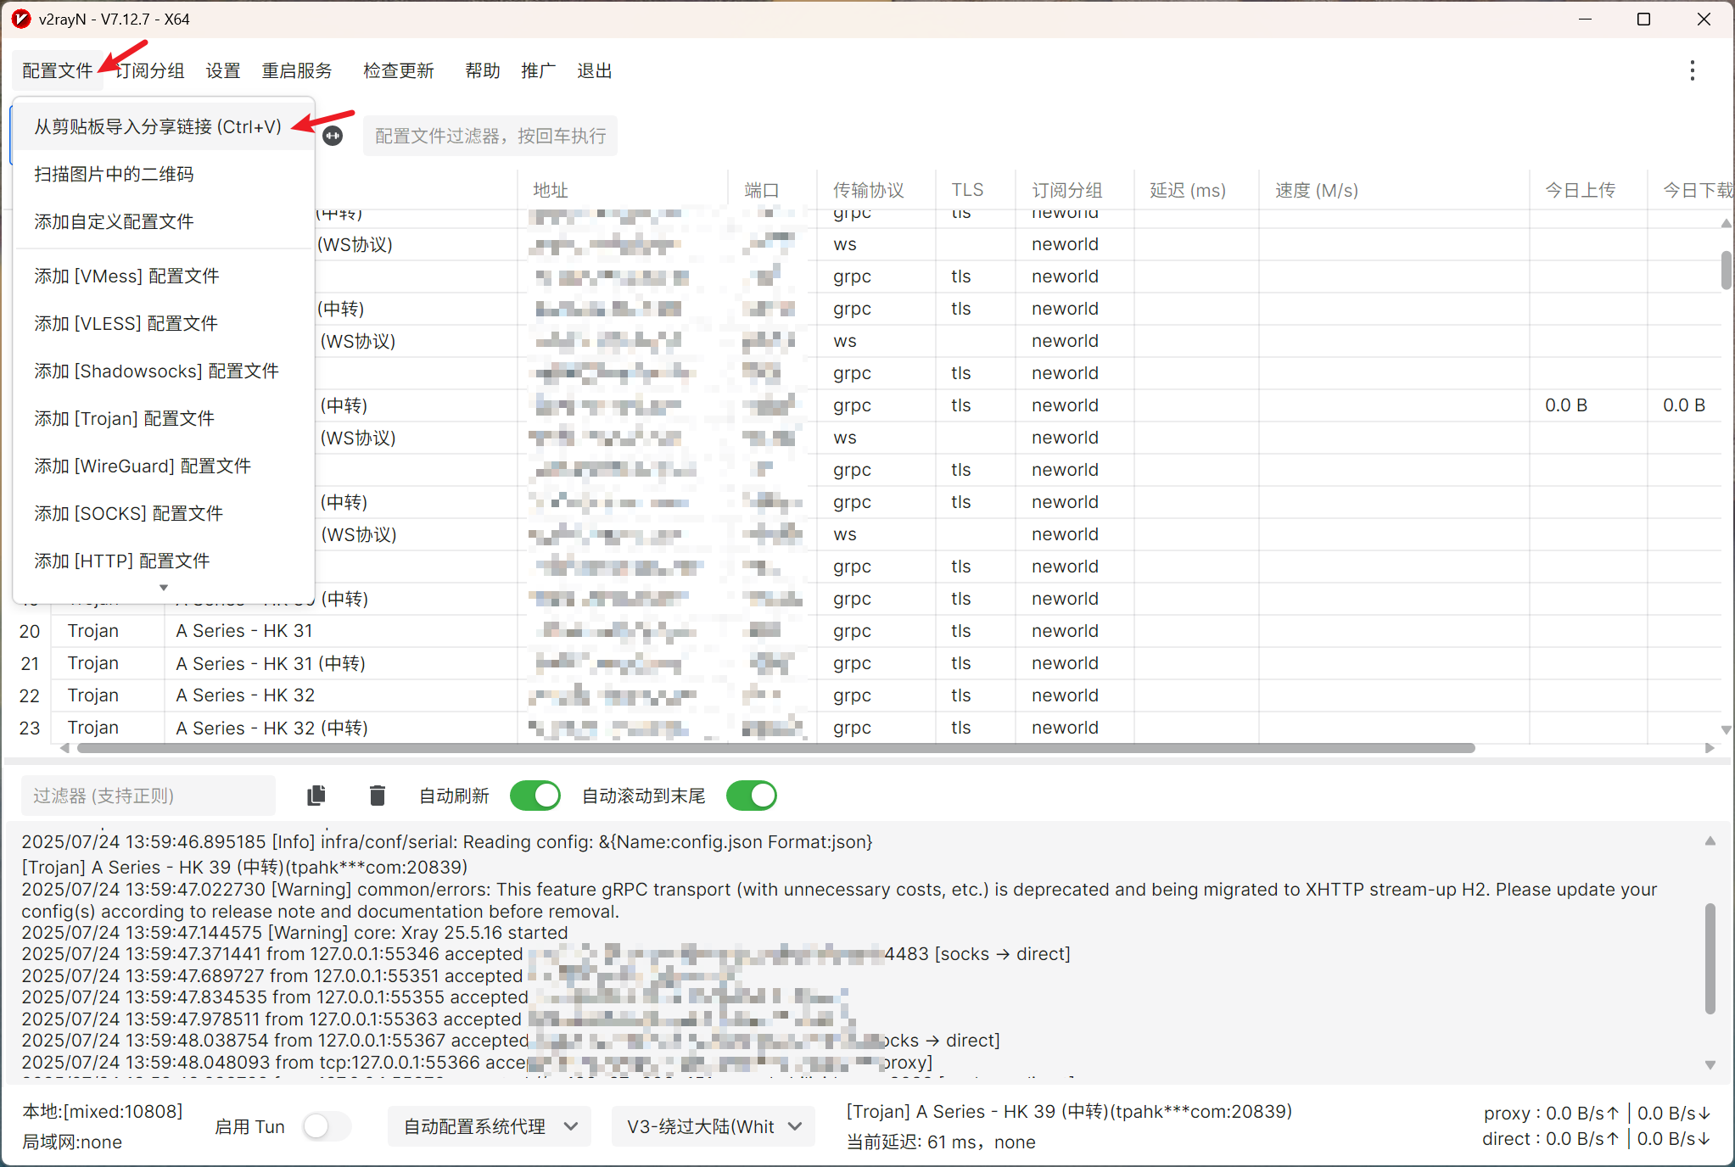Screen dimensions: 1735x1167
Task: Click the Xray 25.5.16 started log line
Action: click(294, 932)
